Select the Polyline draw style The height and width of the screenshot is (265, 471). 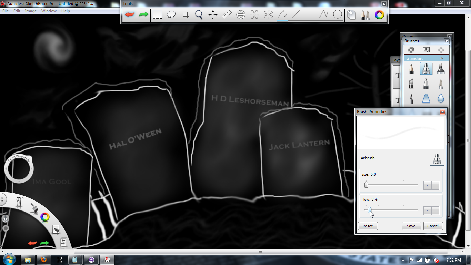pos(324,14)
